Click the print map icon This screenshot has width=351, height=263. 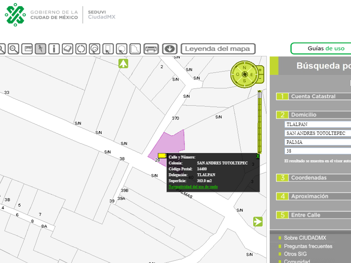coord(151,49)
